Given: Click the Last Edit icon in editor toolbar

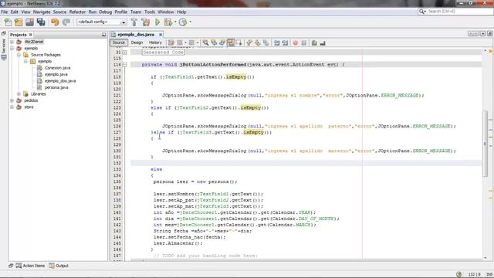Looking at the screenshot, I should point(171,42).
